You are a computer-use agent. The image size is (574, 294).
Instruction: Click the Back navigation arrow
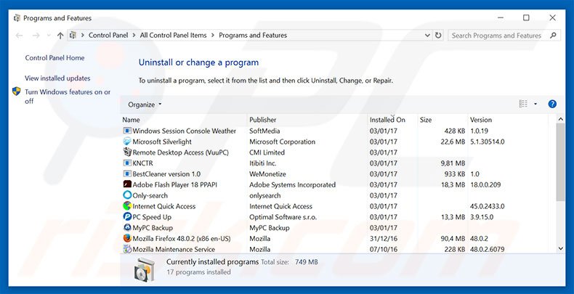pyautogui.click(x=19, y=35)
